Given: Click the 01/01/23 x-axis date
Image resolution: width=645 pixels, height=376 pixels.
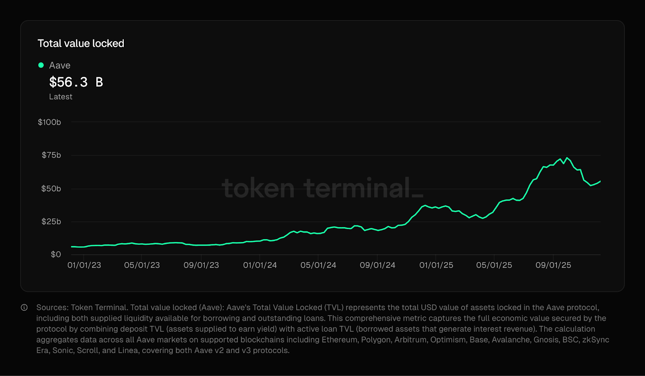Looking at the screenshot, I should pyautogui.click(x=84, y=265).
